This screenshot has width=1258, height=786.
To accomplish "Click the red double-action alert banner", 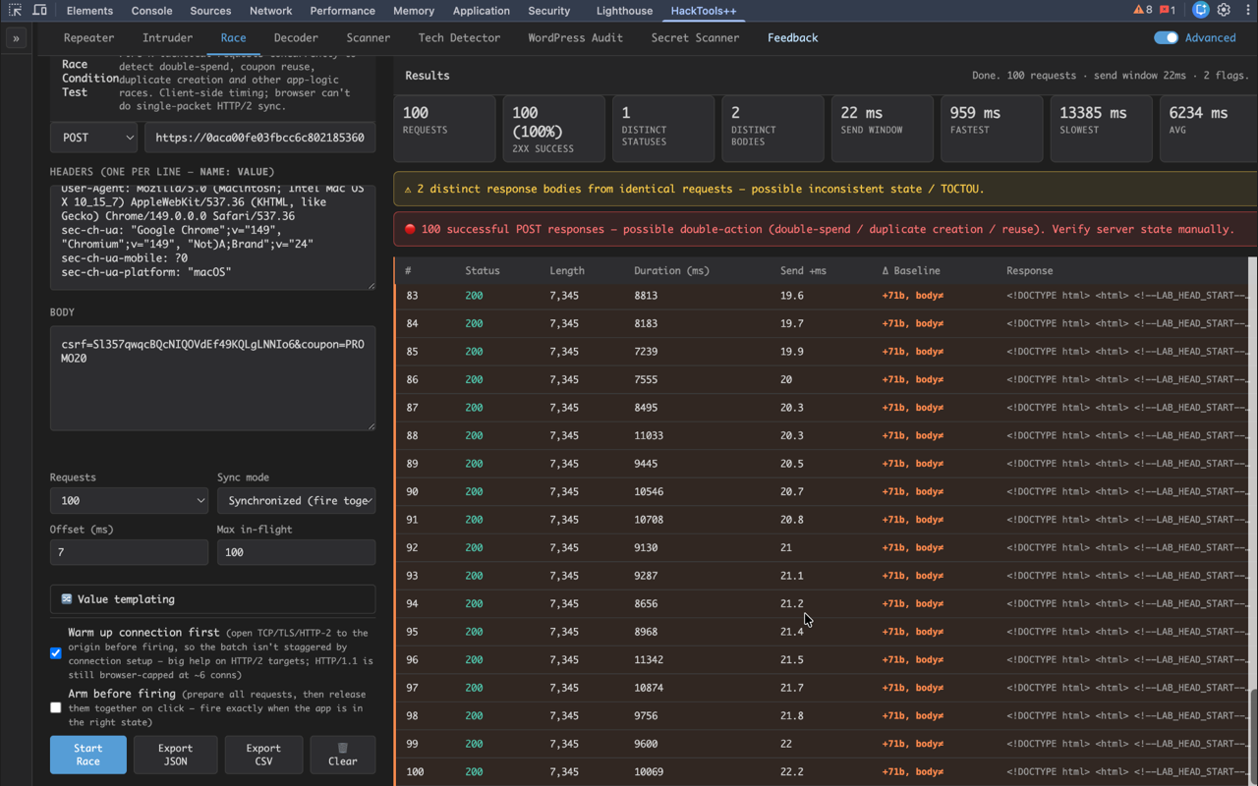I will tap(826, 229).
